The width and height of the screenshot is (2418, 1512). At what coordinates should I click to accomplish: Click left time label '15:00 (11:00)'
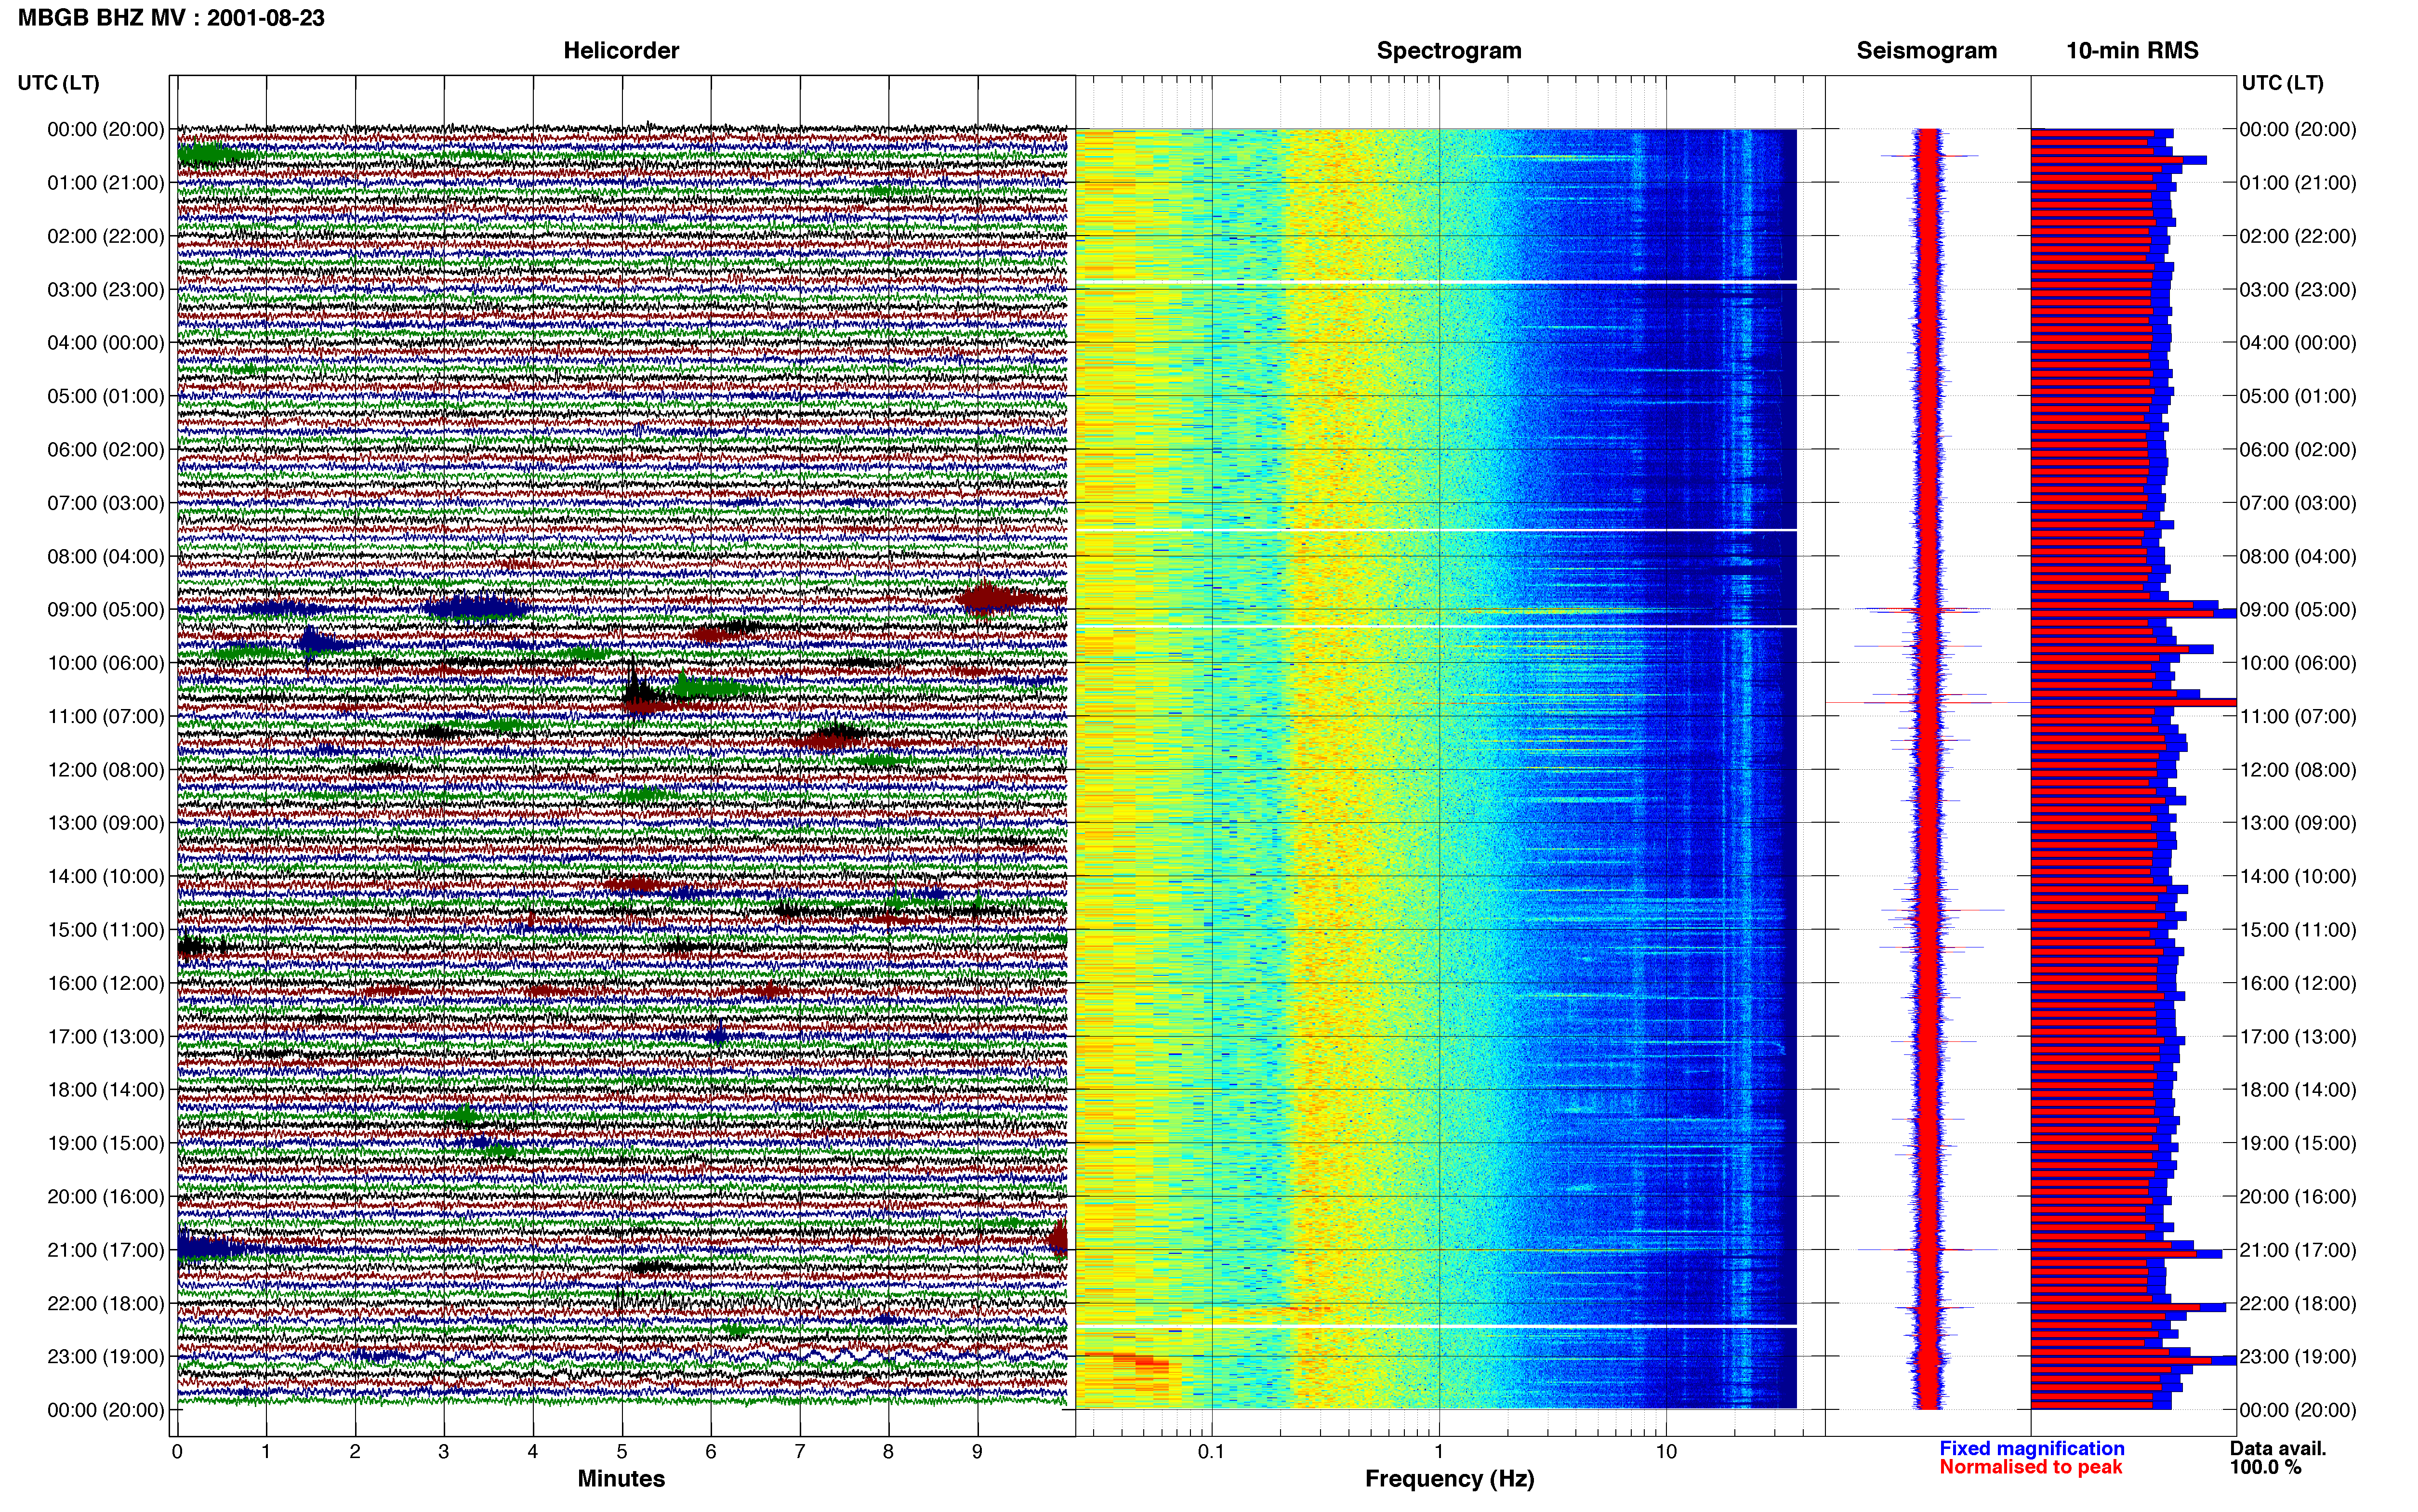(106, 930)
